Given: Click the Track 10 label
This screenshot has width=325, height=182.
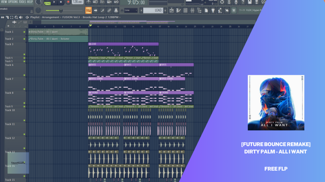Looking at the screenshot, I should click(x=10, y=110).
